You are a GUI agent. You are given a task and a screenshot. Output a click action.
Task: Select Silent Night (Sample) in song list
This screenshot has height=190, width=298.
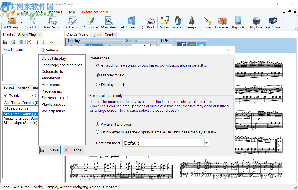tap(20, 123)
